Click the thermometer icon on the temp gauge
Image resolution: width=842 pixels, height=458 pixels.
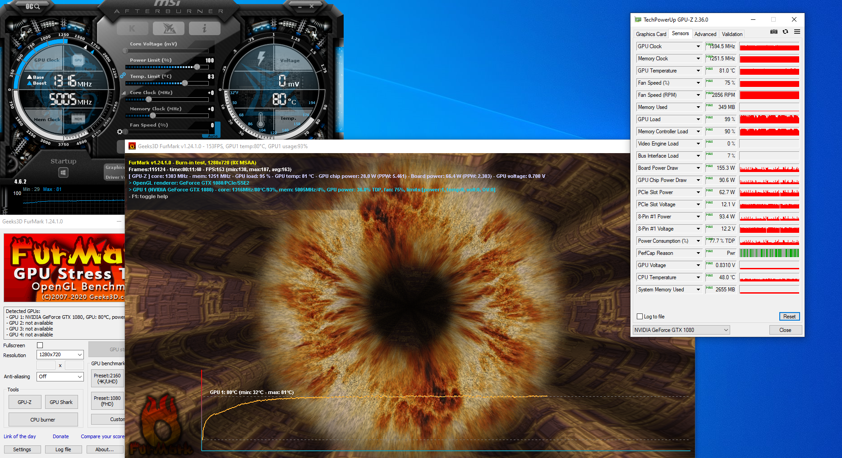261,120
